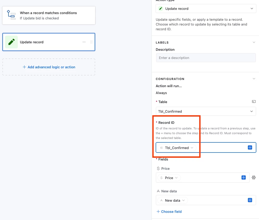Open the Price token dropdown
This screenshot has width=259, height=220.
[x=169, y=178]
